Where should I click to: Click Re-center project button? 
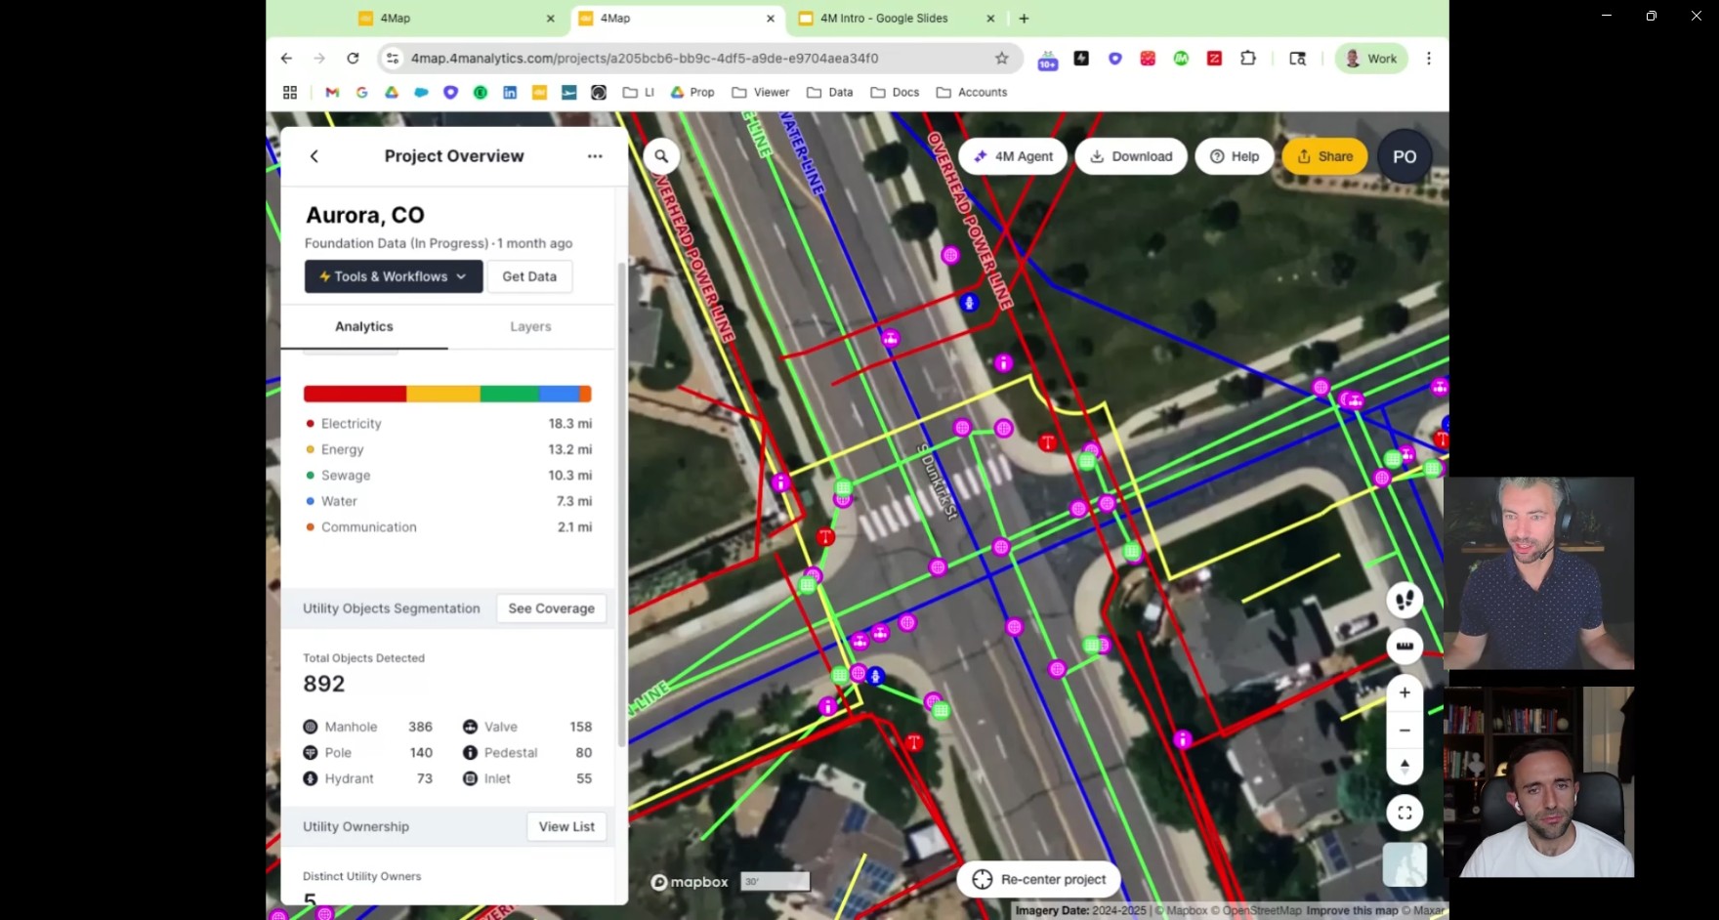1039,879
